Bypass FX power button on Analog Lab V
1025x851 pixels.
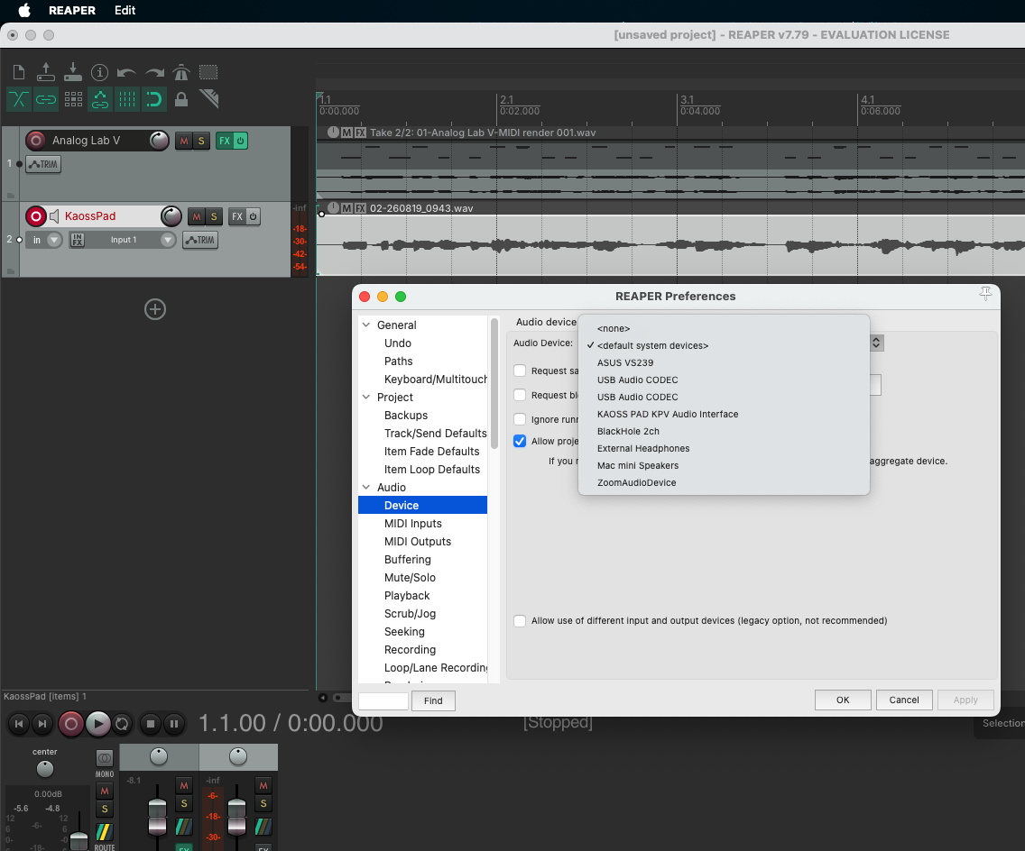click(241, 141)
